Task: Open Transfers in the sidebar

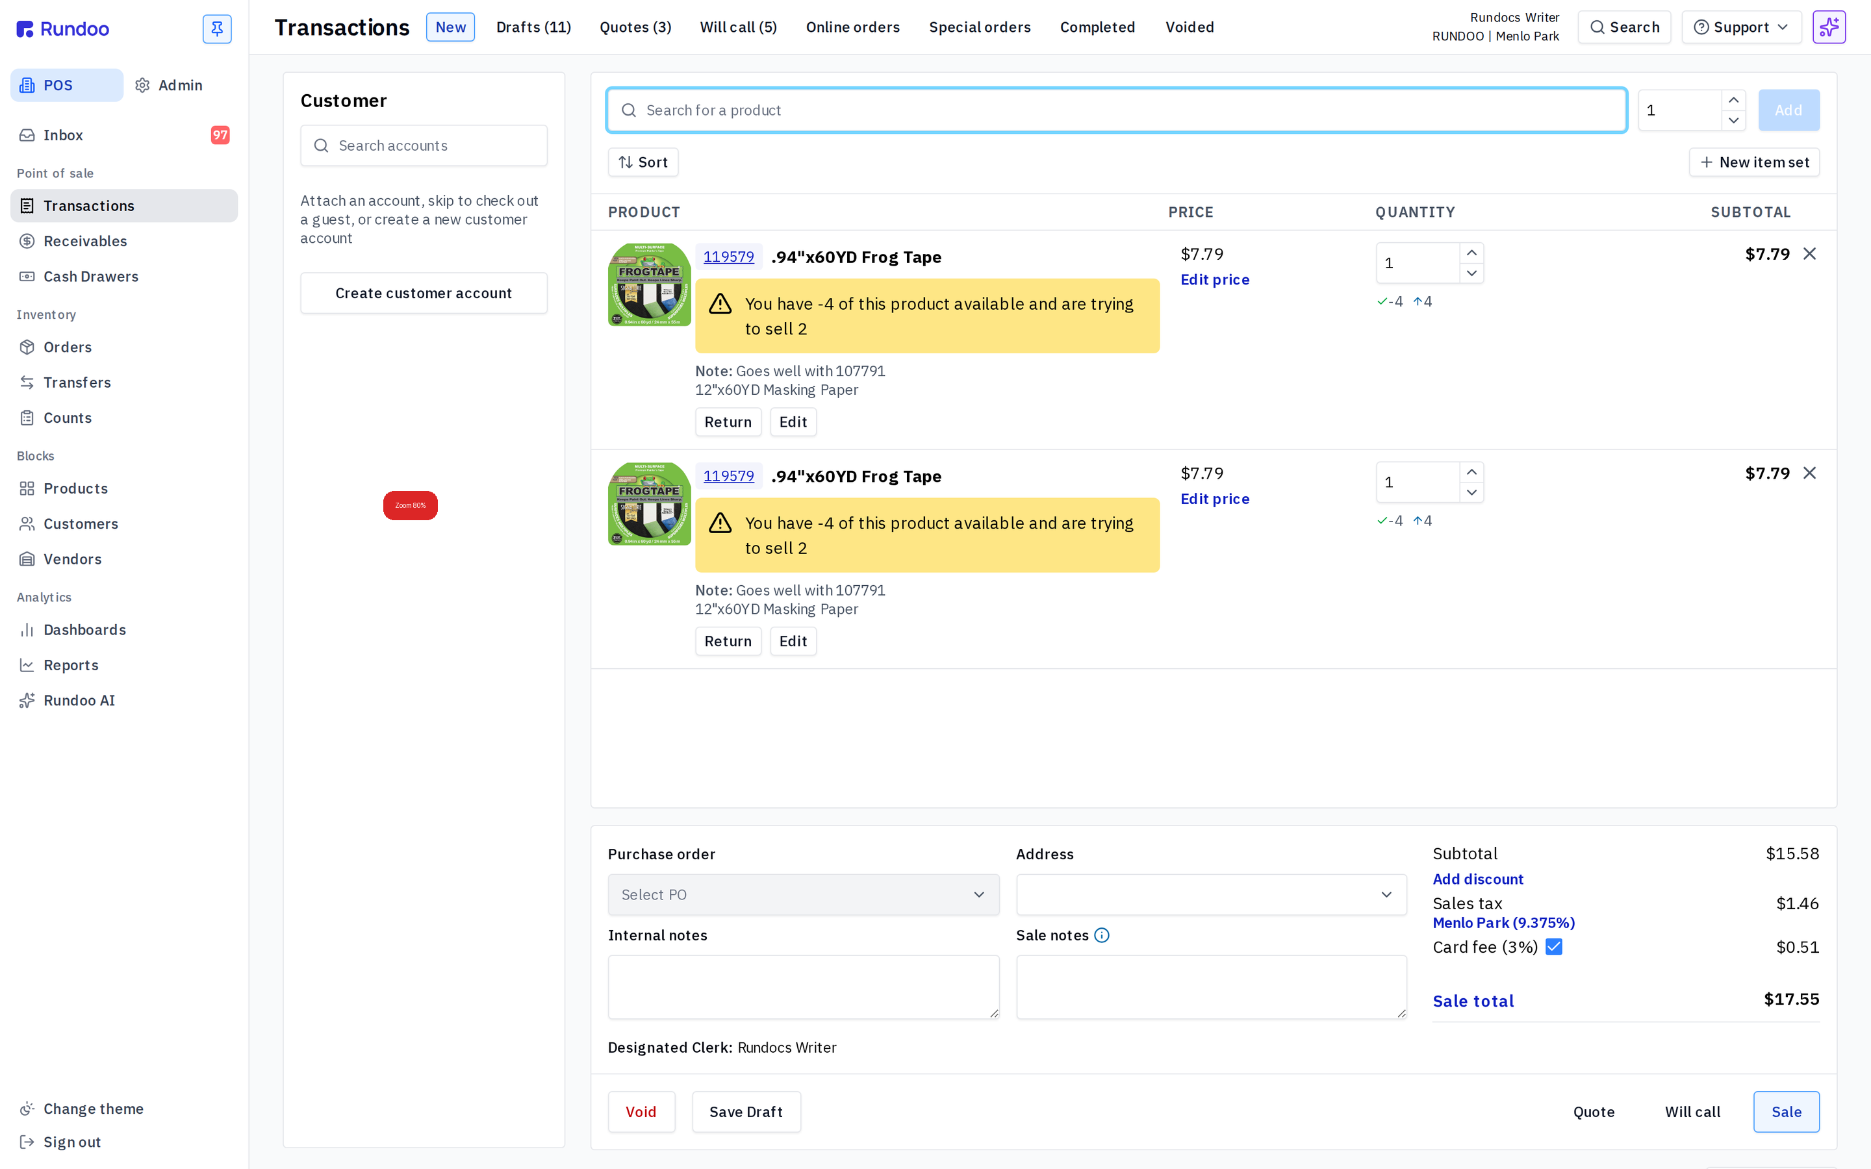Action: pos(123,383)
